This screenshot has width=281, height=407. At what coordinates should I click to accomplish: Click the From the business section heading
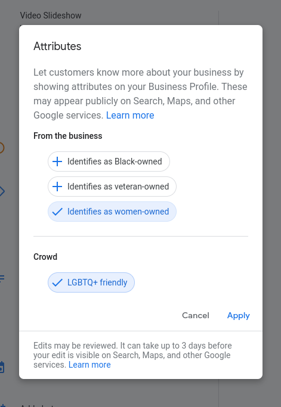click(68, 136)
